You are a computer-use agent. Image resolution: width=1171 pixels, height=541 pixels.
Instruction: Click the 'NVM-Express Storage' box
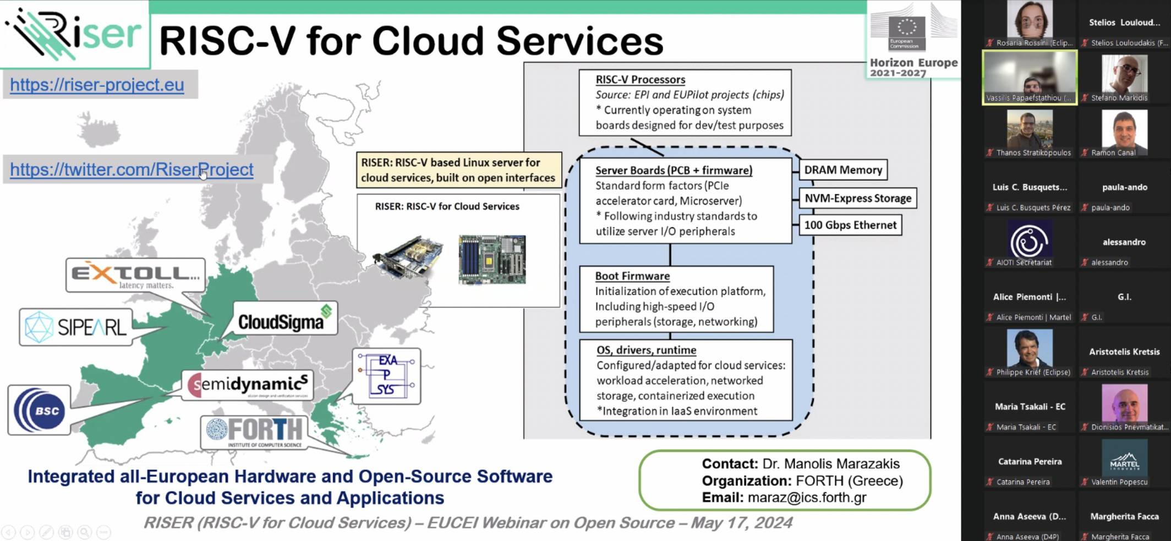(858, 198)
